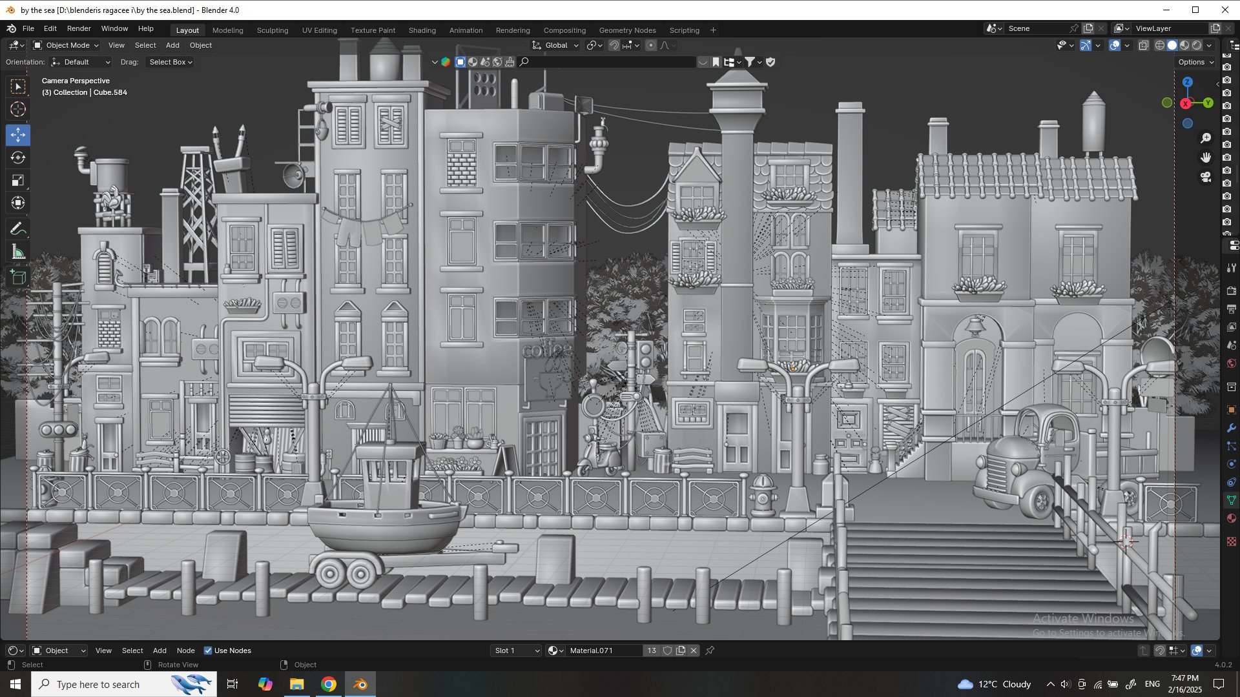Open the Object Data mesh properties tab
Screen dimensions: 1240x697
[1231, 500]
